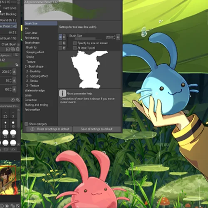Select the Spraying effect category

point(41,52)
